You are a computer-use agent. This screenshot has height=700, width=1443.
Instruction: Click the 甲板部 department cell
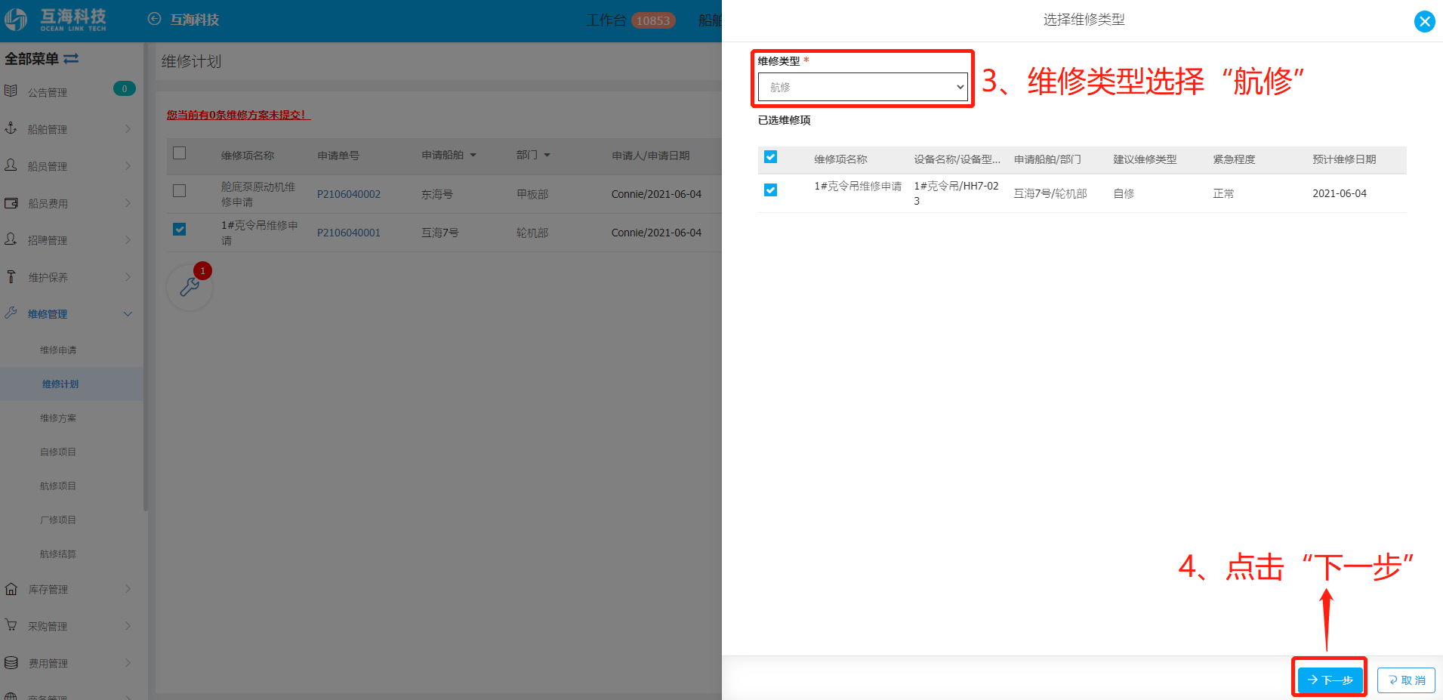(x=532, y=194)
